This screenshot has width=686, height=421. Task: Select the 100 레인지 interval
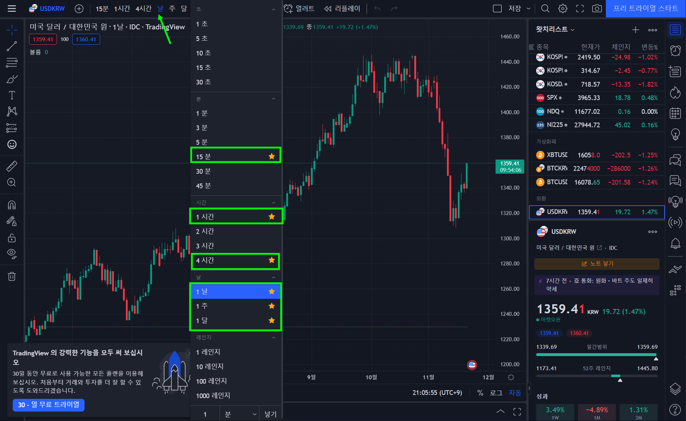[x=236, y=381]
